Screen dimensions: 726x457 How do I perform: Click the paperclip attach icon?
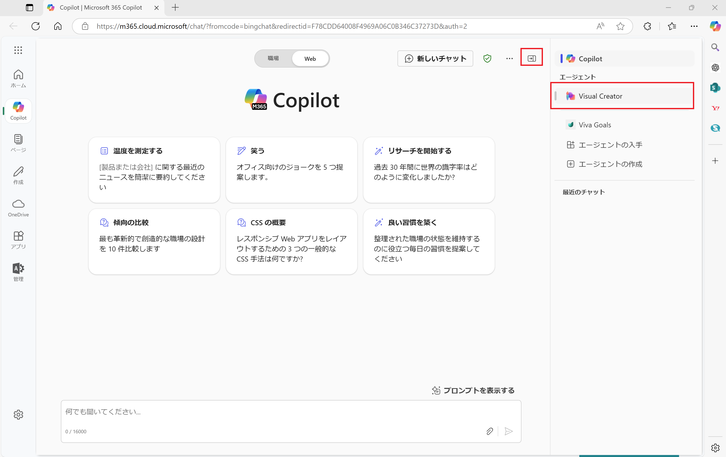click(x=490, y=431)
